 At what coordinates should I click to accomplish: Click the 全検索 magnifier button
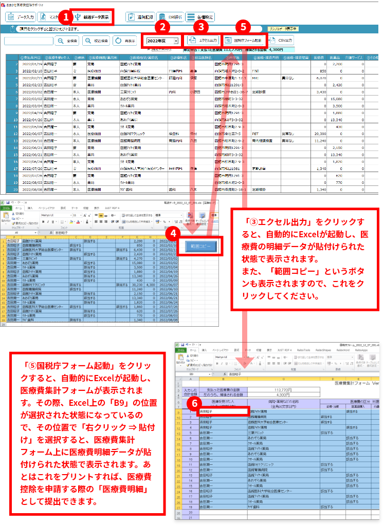pos(67,41)
